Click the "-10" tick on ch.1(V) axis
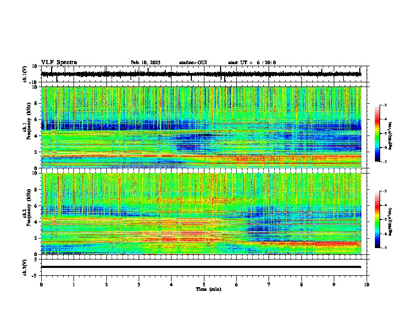Screen dimensions: 413x319 [33, 82]
